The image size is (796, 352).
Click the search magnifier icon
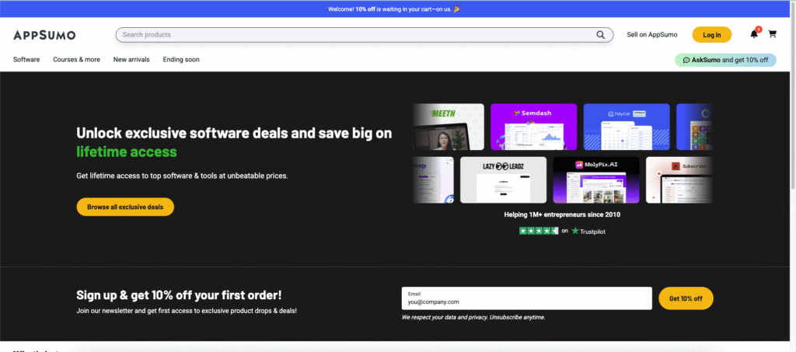601,35
